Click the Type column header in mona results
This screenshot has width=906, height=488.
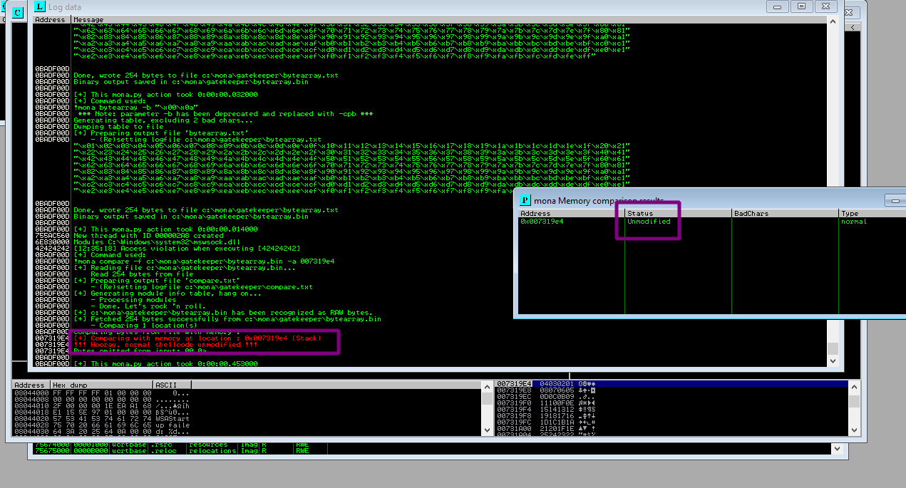point(871,213)
